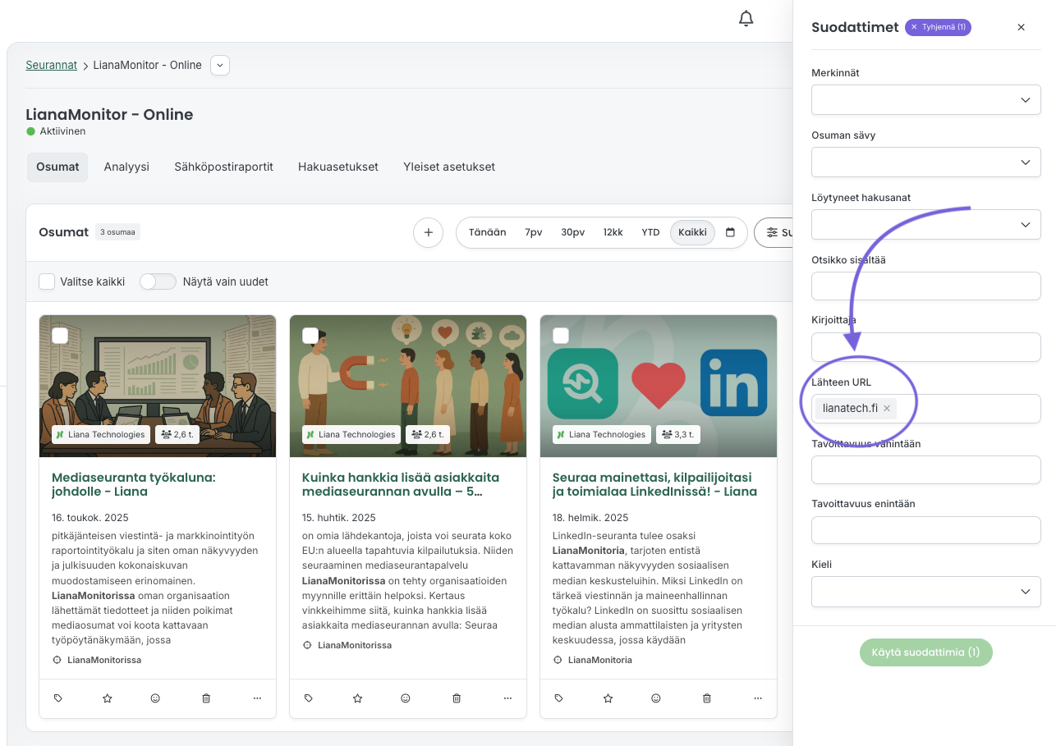The height and width of the screenshot is (746, 1056).
Task: Switch to the Analyysi tab
Action: click(126, 167)
